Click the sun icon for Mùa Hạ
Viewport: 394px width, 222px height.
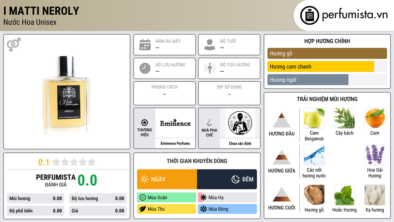204,198
